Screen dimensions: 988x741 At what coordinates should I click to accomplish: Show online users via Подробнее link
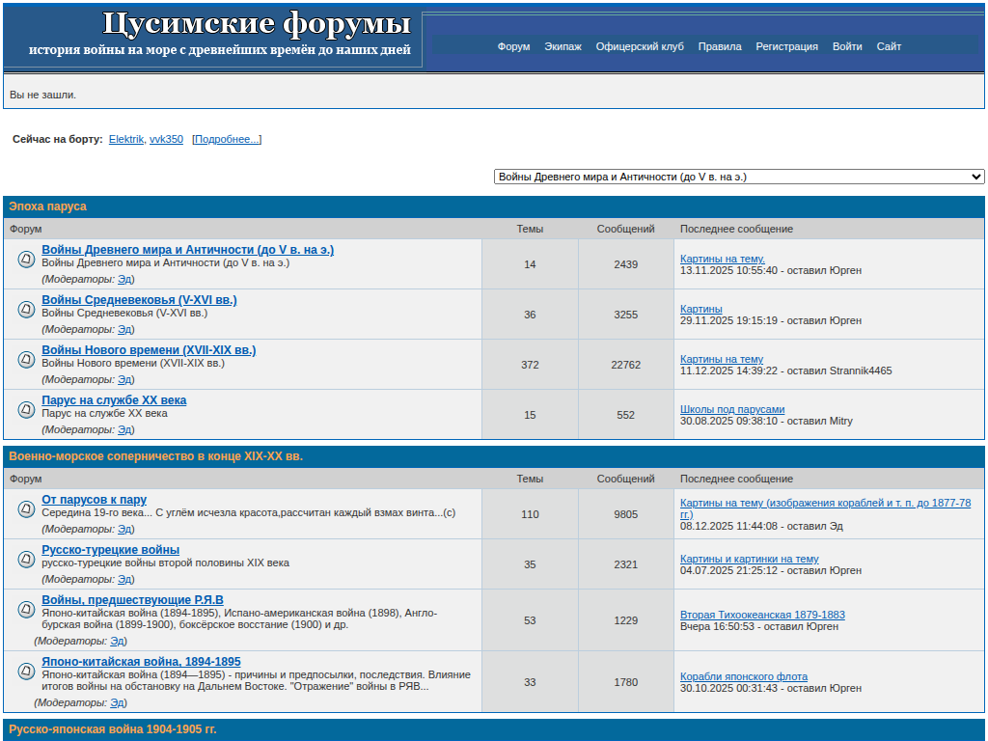tap(227, 139)
